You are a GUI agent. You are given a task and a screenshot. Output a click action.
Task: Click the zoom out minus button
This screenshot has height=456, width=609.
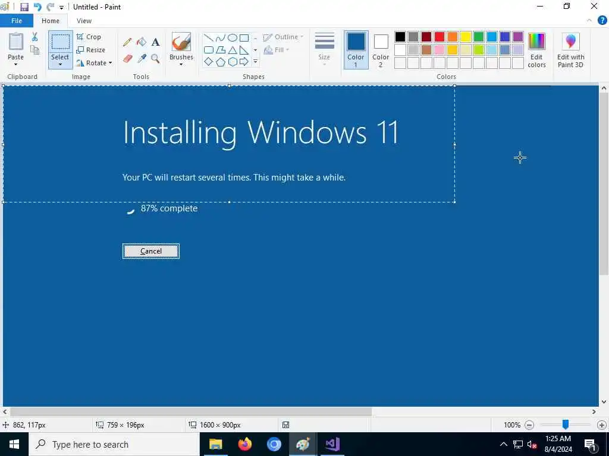coord(529,425)
